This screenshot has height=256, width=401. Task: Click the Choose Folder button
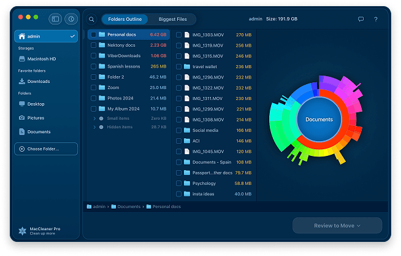coord(46,149)
